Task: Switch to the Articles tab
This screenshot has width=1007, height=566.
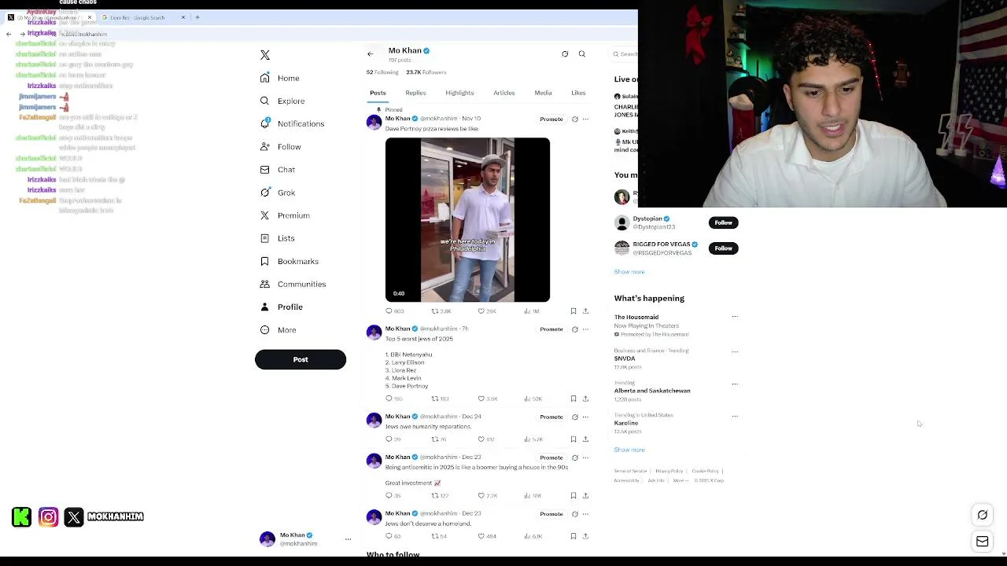Action: point(504,93)
